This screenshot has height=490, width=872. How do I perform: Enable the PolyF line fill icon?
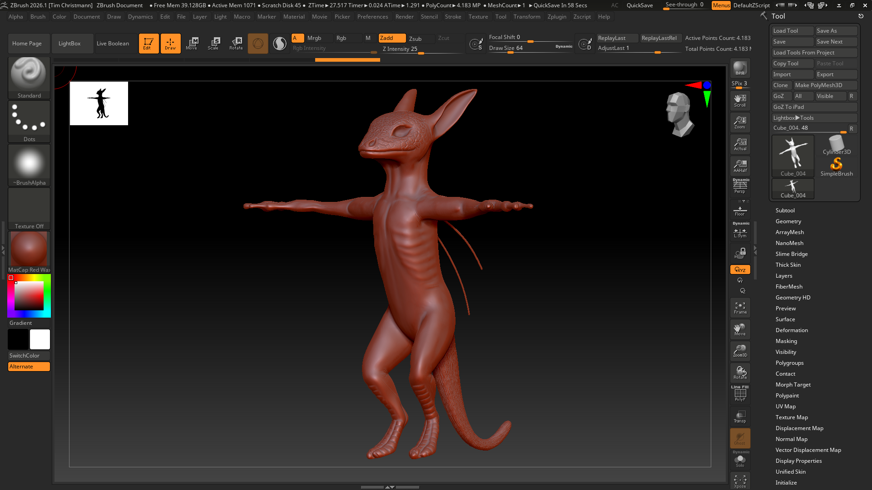pyautogui.click(x=740, y=394)
